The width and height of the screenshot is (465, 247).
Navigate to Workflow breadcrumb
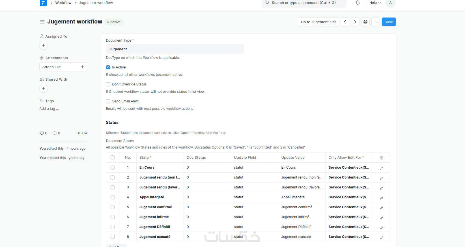63,3
